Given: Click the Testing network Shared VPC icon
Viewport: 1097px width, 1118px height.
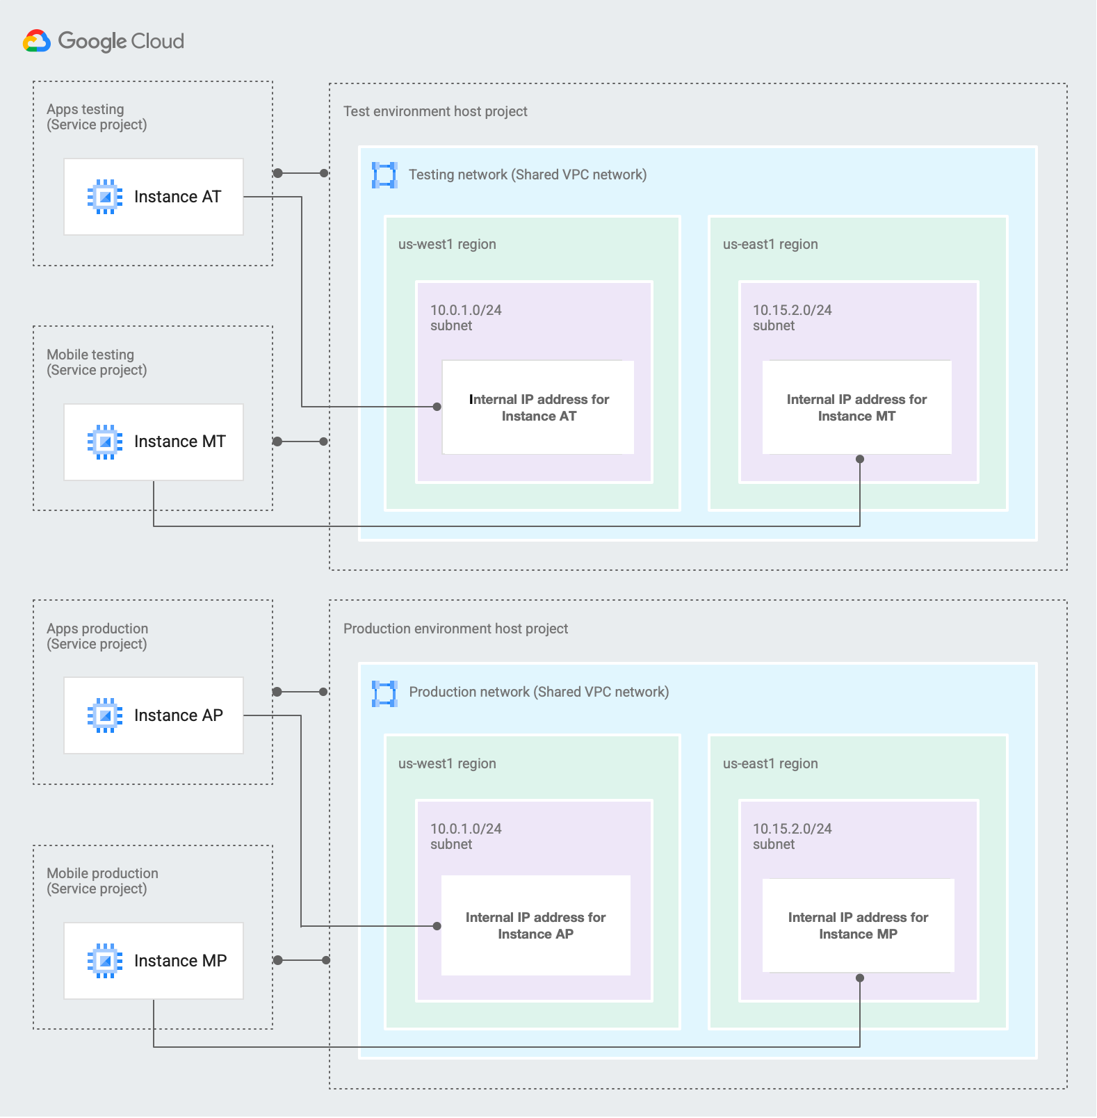Looking at the screenshot, I should (384, 175).
